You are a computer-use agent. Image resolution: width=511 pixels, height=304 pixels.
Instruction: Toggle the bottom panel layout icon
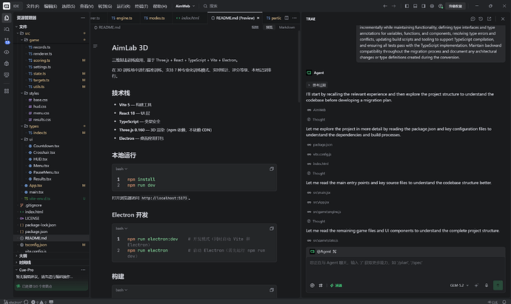(x=415, y=6)
